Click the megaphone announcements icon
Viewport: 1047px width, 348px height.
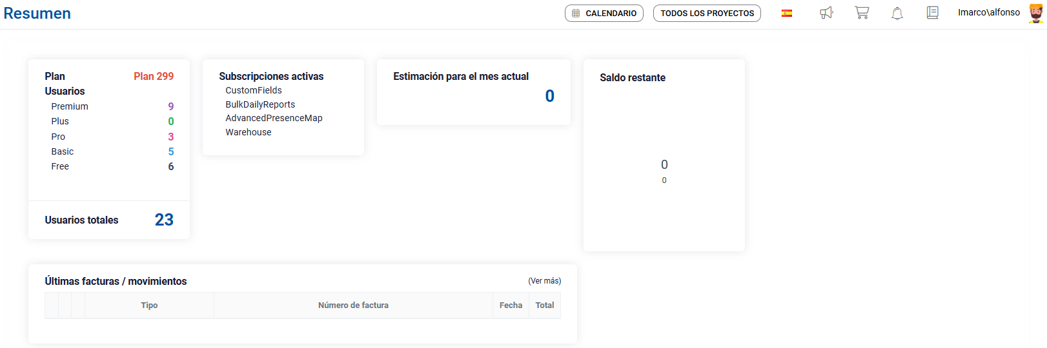click(x=826, y=13)
